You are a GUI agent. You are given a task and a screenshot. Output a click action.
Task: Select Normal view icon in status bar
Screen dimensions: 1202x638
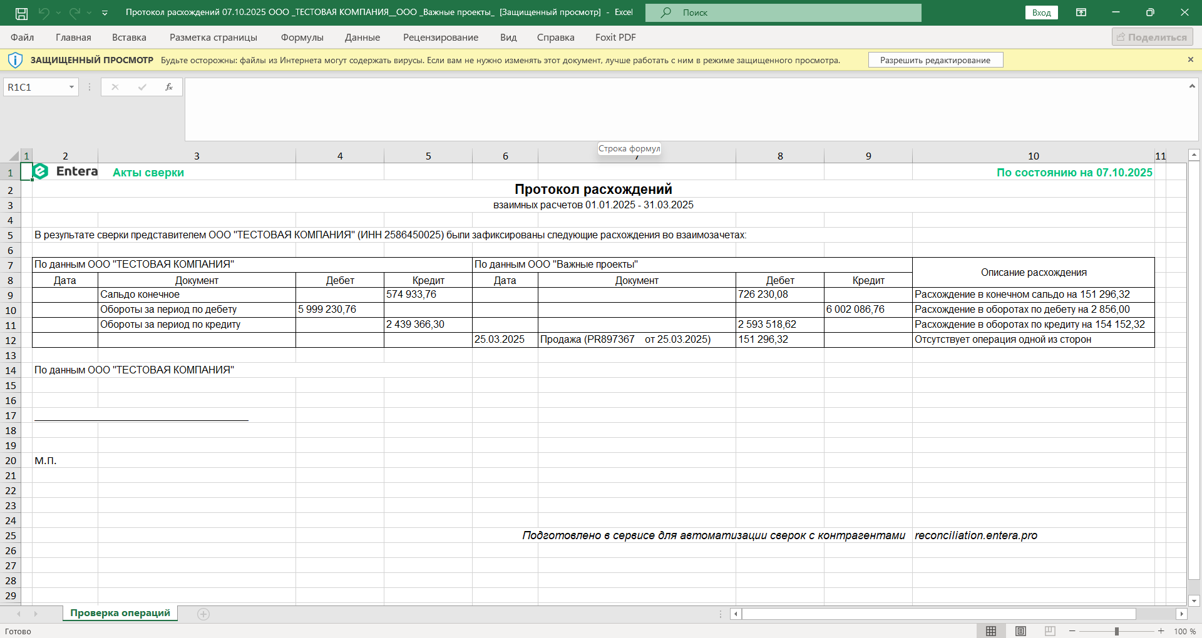point(991,631)
